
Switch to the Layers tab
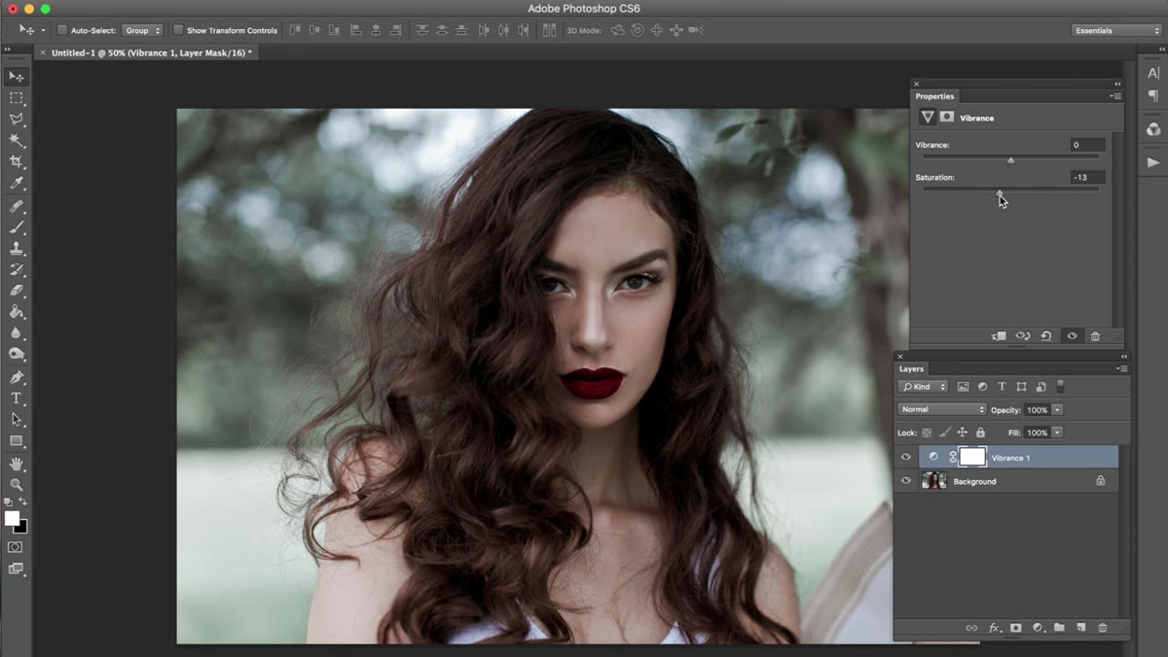click(x=912, y=369)
